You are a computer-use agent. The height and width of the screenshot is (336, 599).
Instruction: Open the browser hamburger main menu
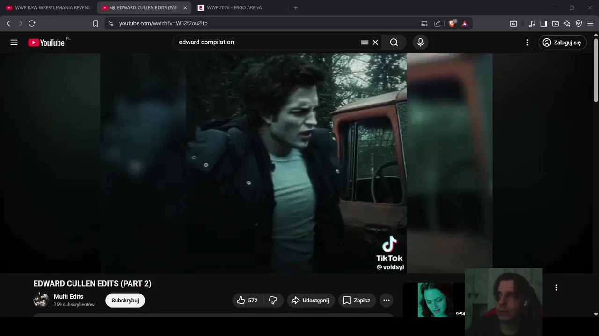click(591, 23)
